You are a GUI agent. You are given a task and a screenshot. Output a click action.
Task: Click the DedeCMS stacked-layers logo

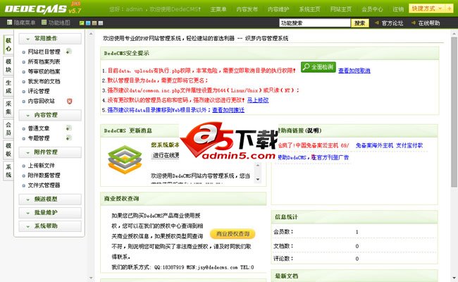125,159
